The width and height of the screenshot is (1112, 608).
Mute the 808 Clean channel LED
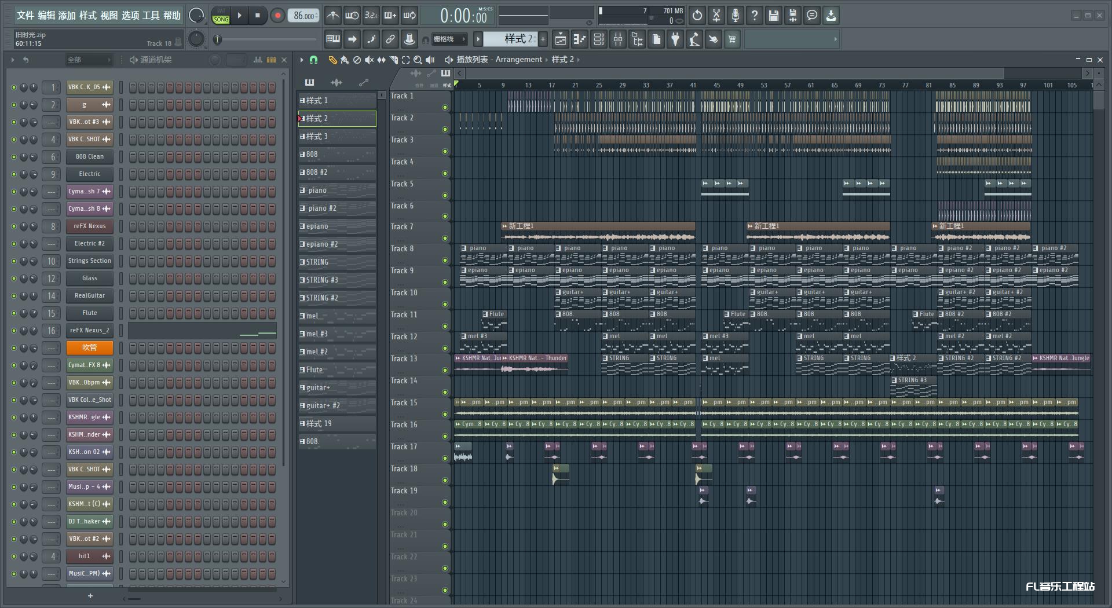14,157
